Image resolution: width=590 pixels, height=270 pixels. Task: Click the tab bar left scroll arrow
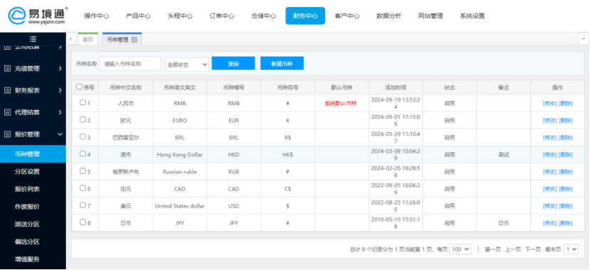[x=71, y=39]
